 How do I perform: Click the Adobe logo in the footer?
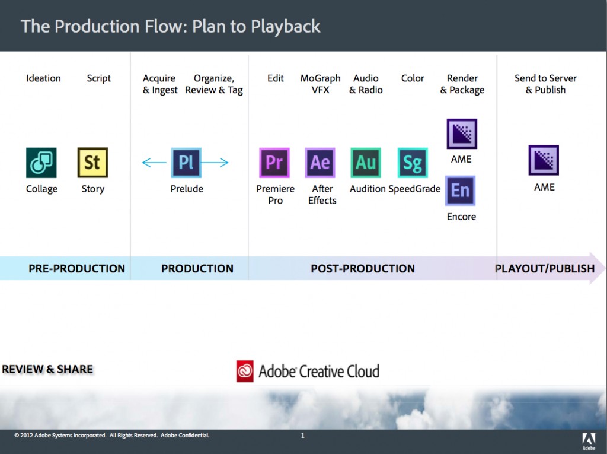(x=589, y=442)
